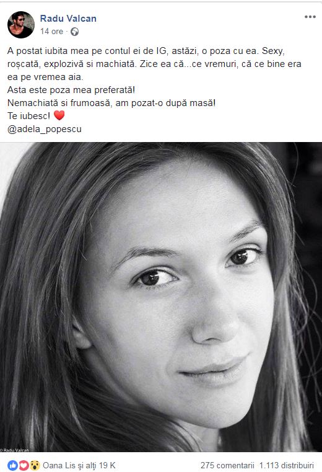Open Radu Valcan's profile picture

pyautogui.click(x=21, y=25)
